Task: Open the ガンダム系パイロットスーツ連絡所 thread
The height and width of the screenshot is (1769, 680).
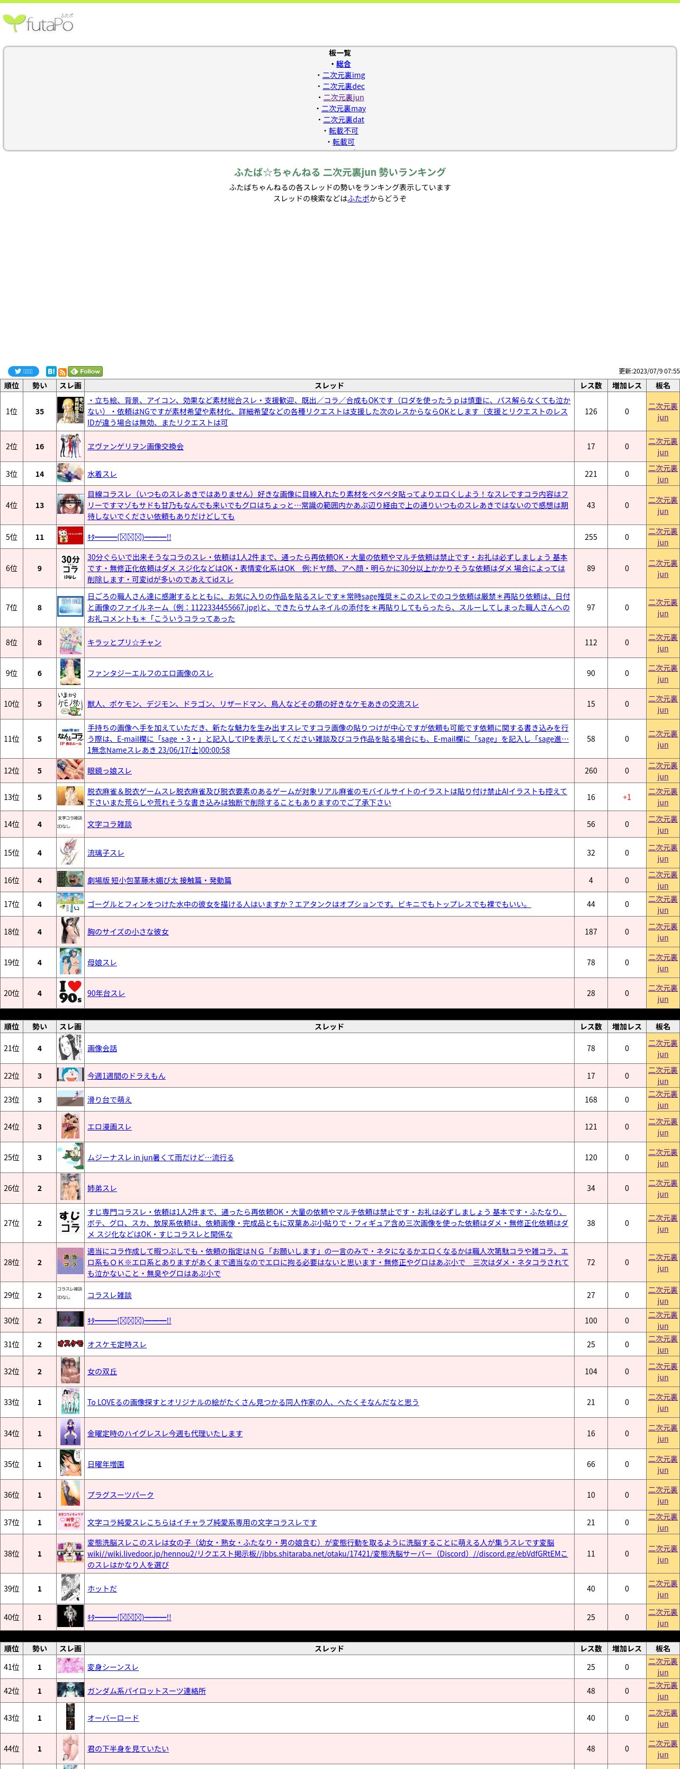Action: [146, 1691]
